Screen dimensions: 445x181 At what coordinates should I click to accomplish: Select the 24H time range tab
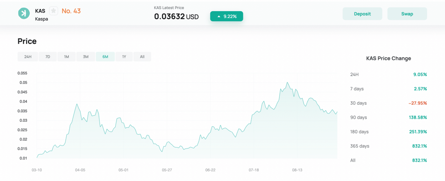pos(28,57)
